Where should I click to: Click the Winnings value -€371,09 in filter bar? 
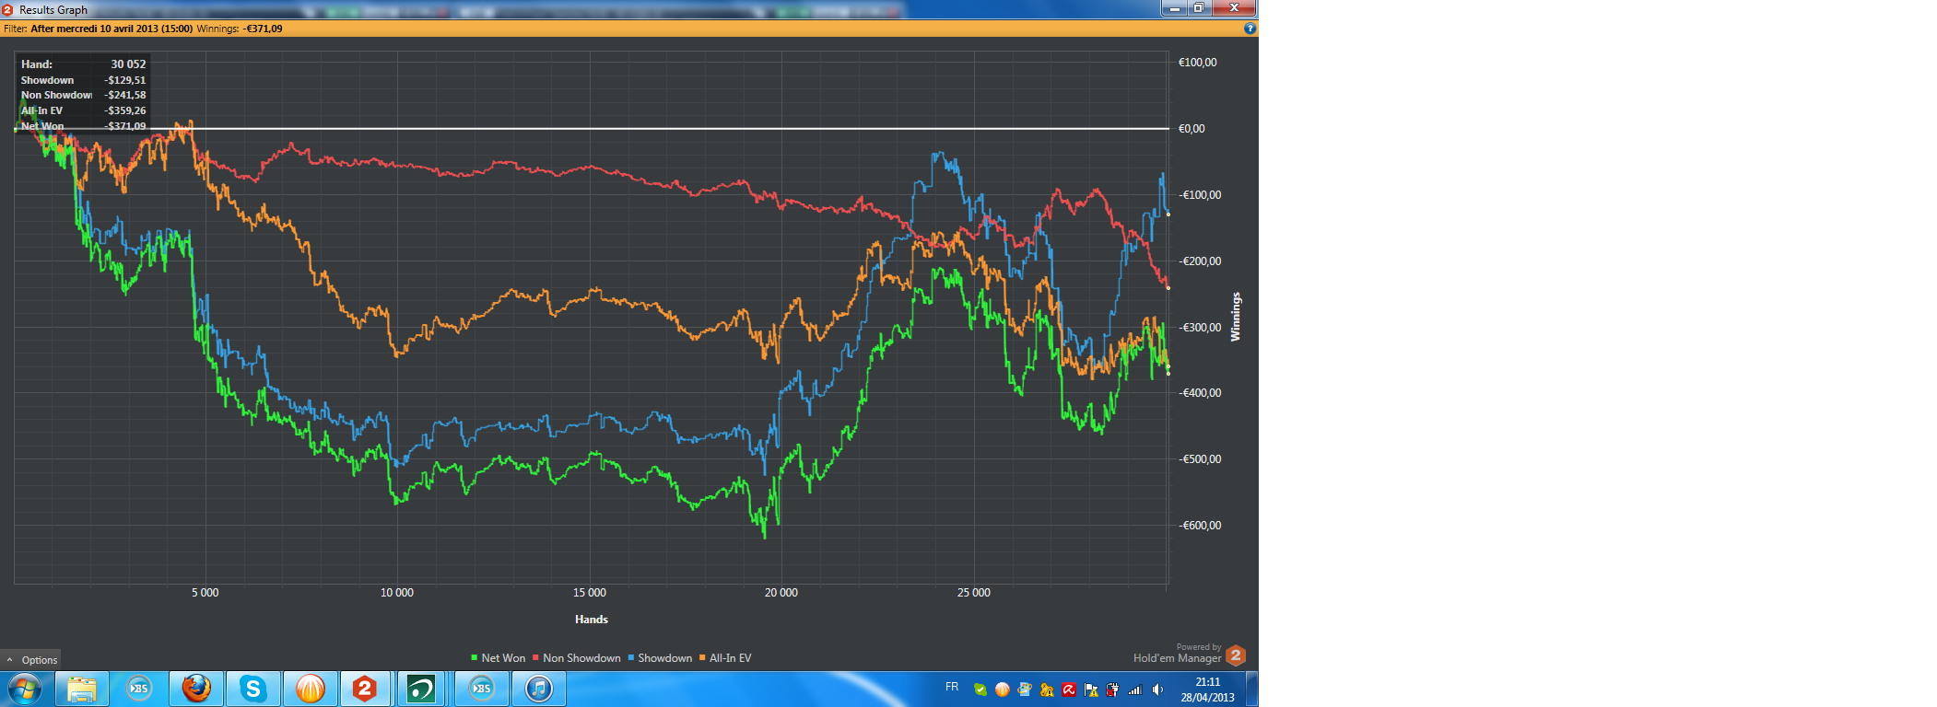pyautogui.click(x=263, y=29)
